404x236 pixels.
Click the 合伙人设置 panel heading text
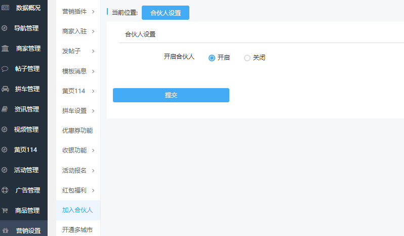pos(140,34)
